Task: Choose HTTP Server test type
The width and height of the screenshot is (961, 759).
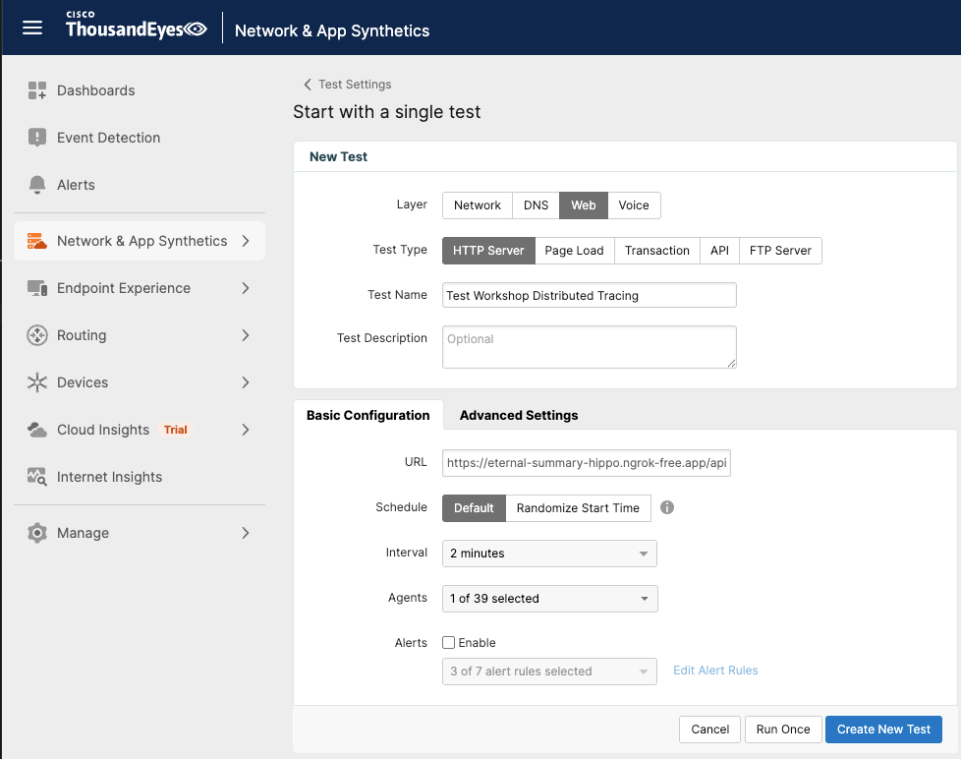Action: coord(488,251)
